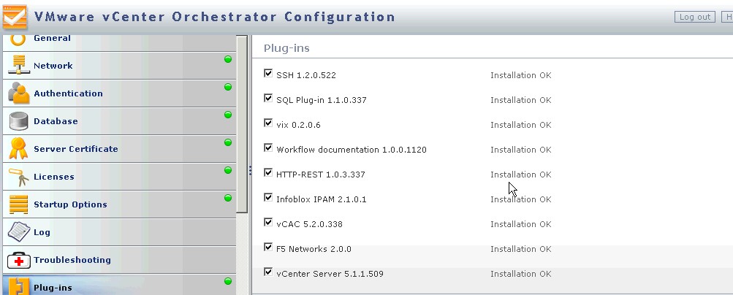Click the VMware Orchestrator logo icon
Image resolution: width=733 pixels, height=295 pixels.
tap(15, 17)
